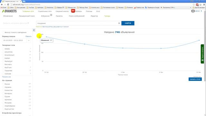Viewport: 206px width, 116px height.
Task: Check the DirectAdvert network checkbox
Action: [3, 55]
